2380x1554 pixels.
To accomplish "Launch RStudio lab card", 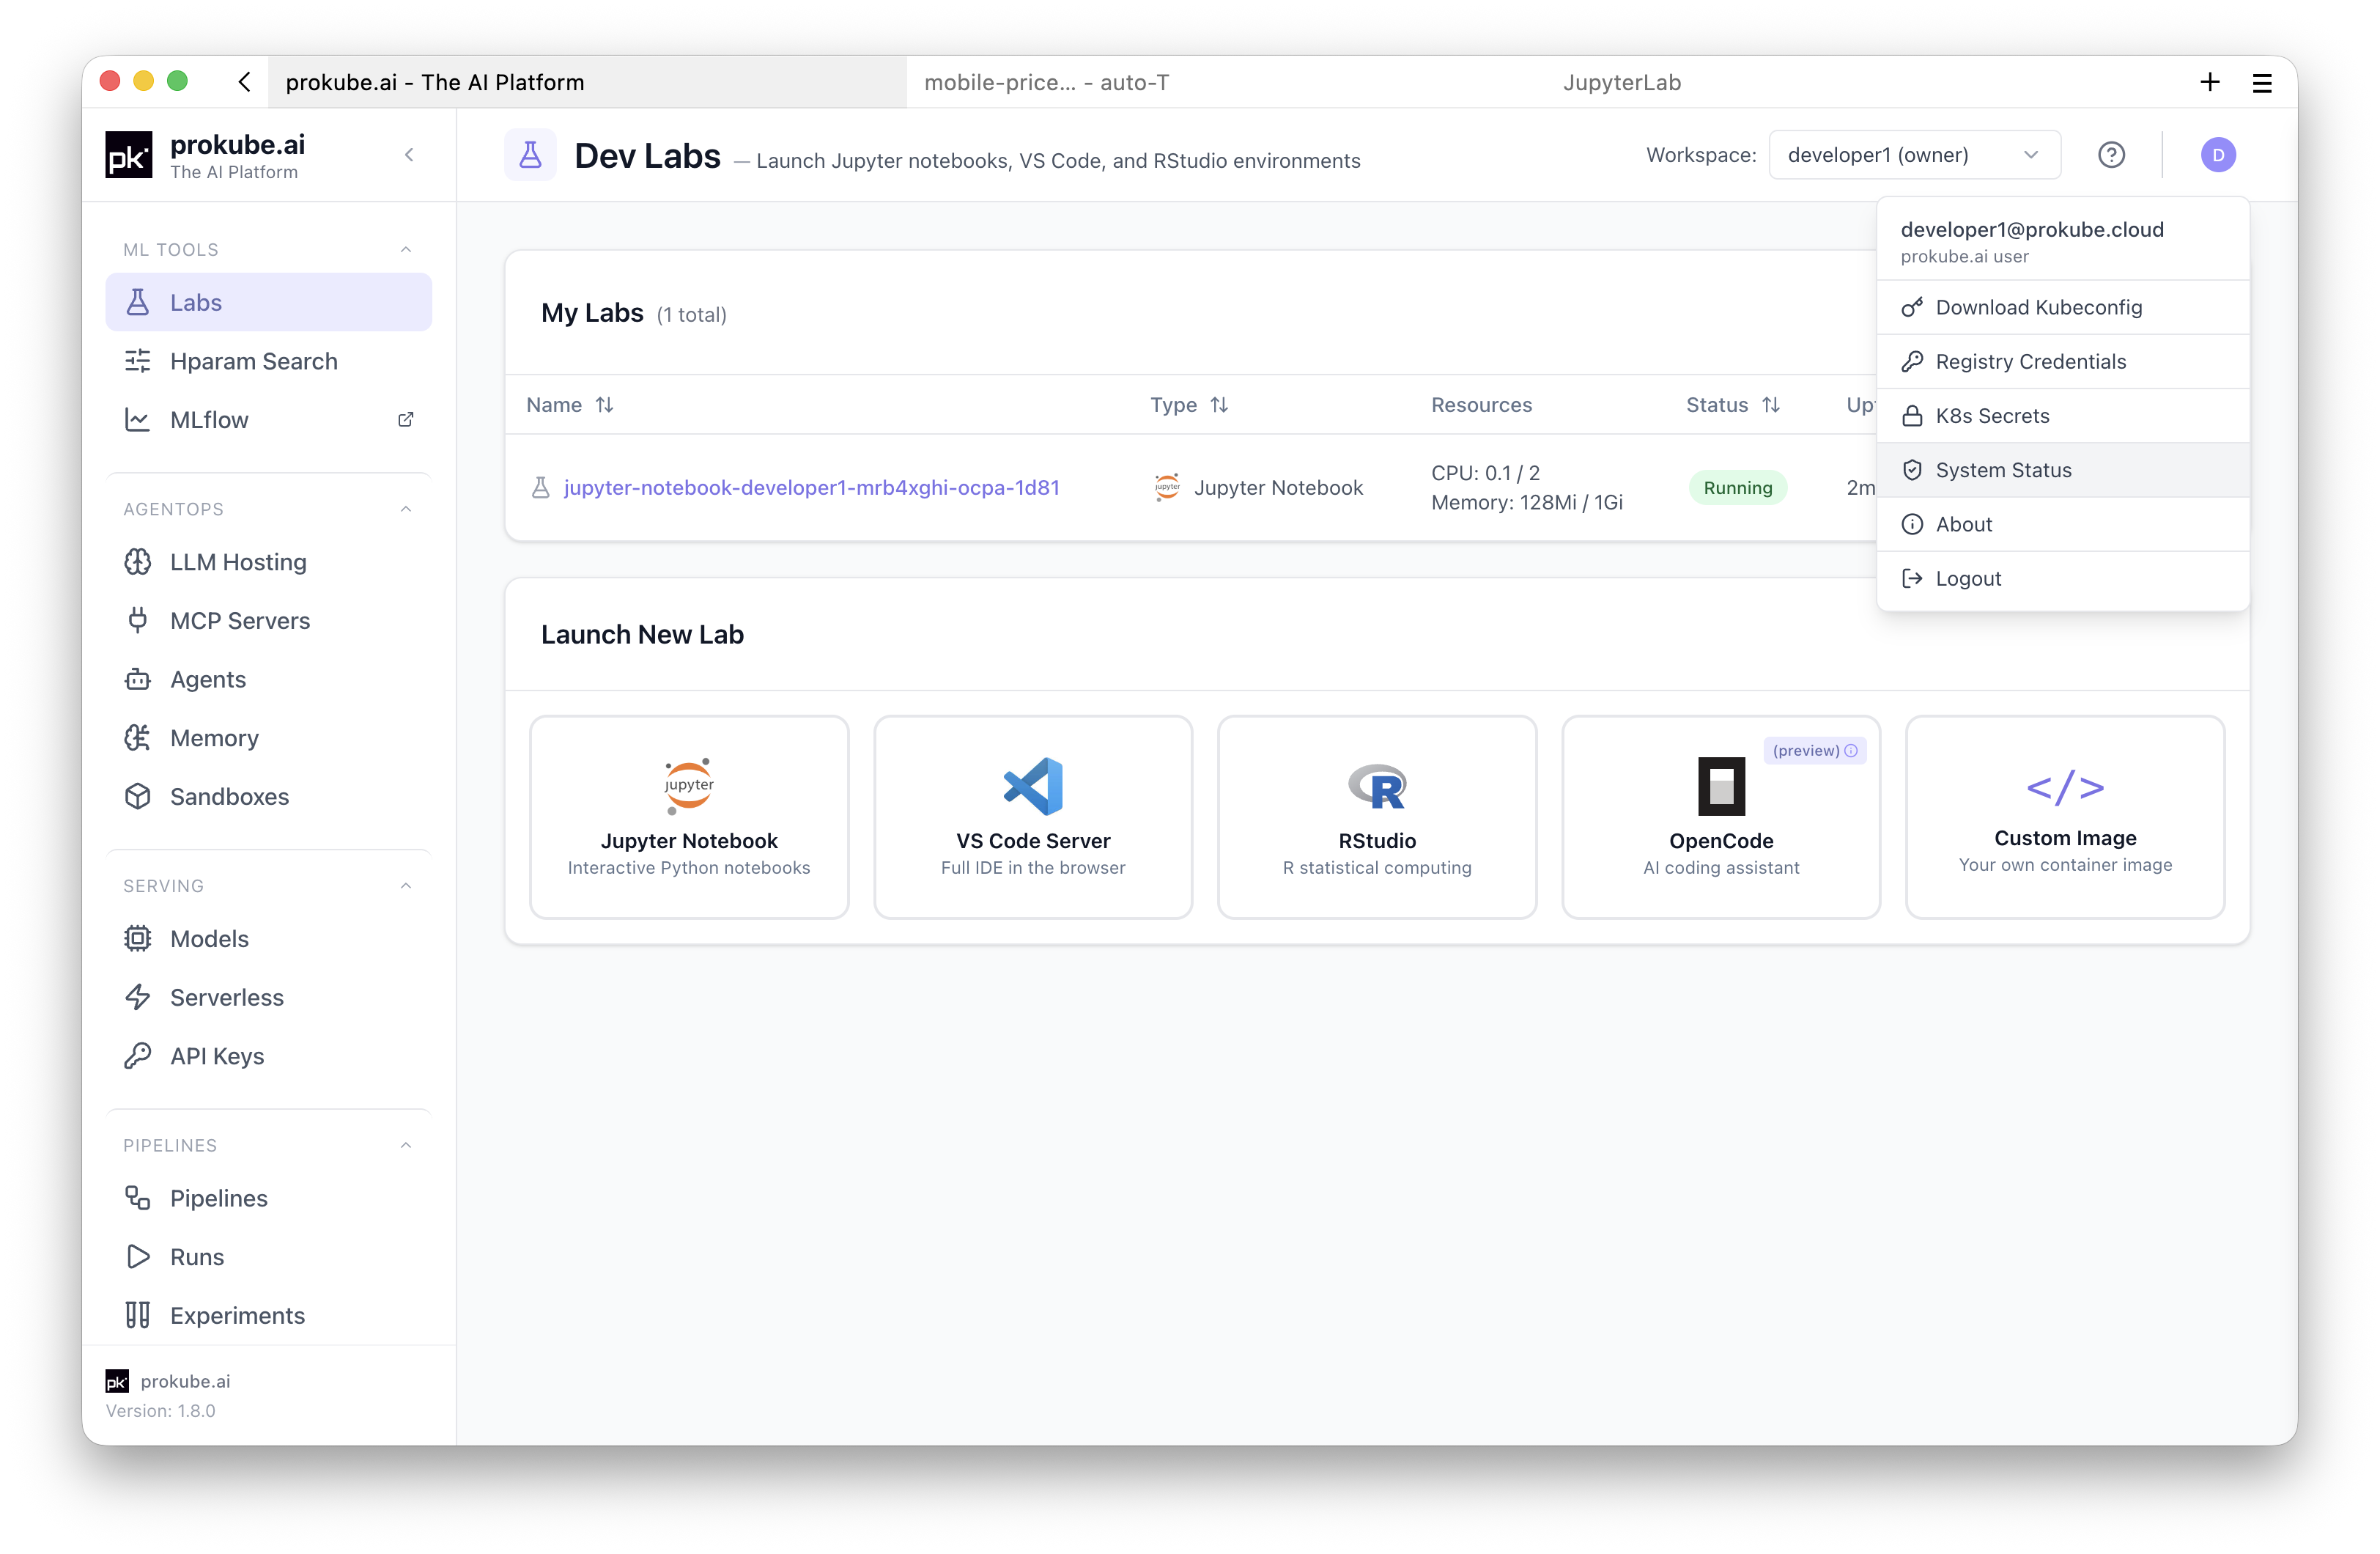I will pyautogui.click(x=1377, y=817).
